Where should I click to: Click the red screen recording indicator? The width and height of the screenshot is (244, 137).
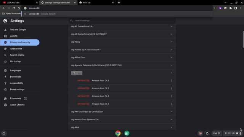[x=201, y=133]
